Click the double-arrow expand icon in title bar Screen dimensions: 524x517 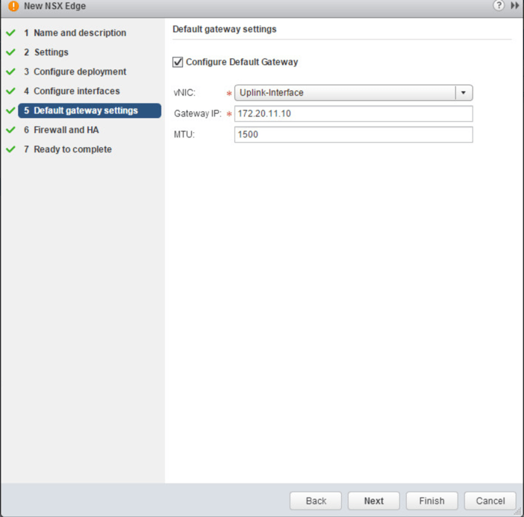(x=515, y=6)
